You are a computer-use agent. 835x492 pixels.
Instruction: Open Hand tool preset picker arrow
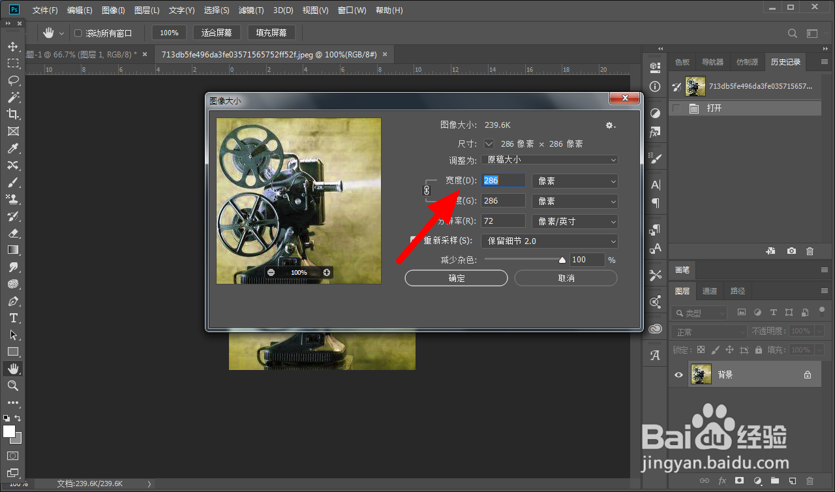62,33
